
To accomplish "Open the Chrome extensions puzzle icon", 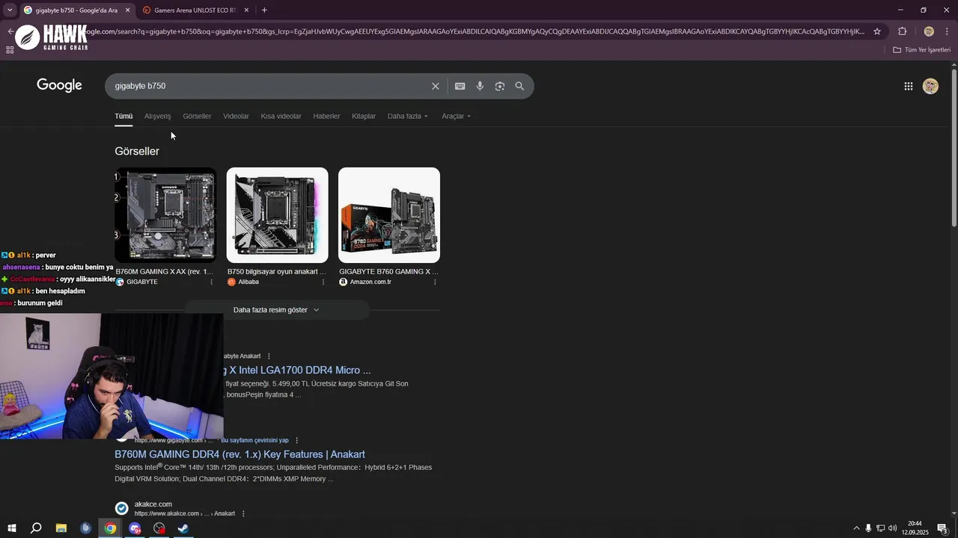I will (902, 31).
